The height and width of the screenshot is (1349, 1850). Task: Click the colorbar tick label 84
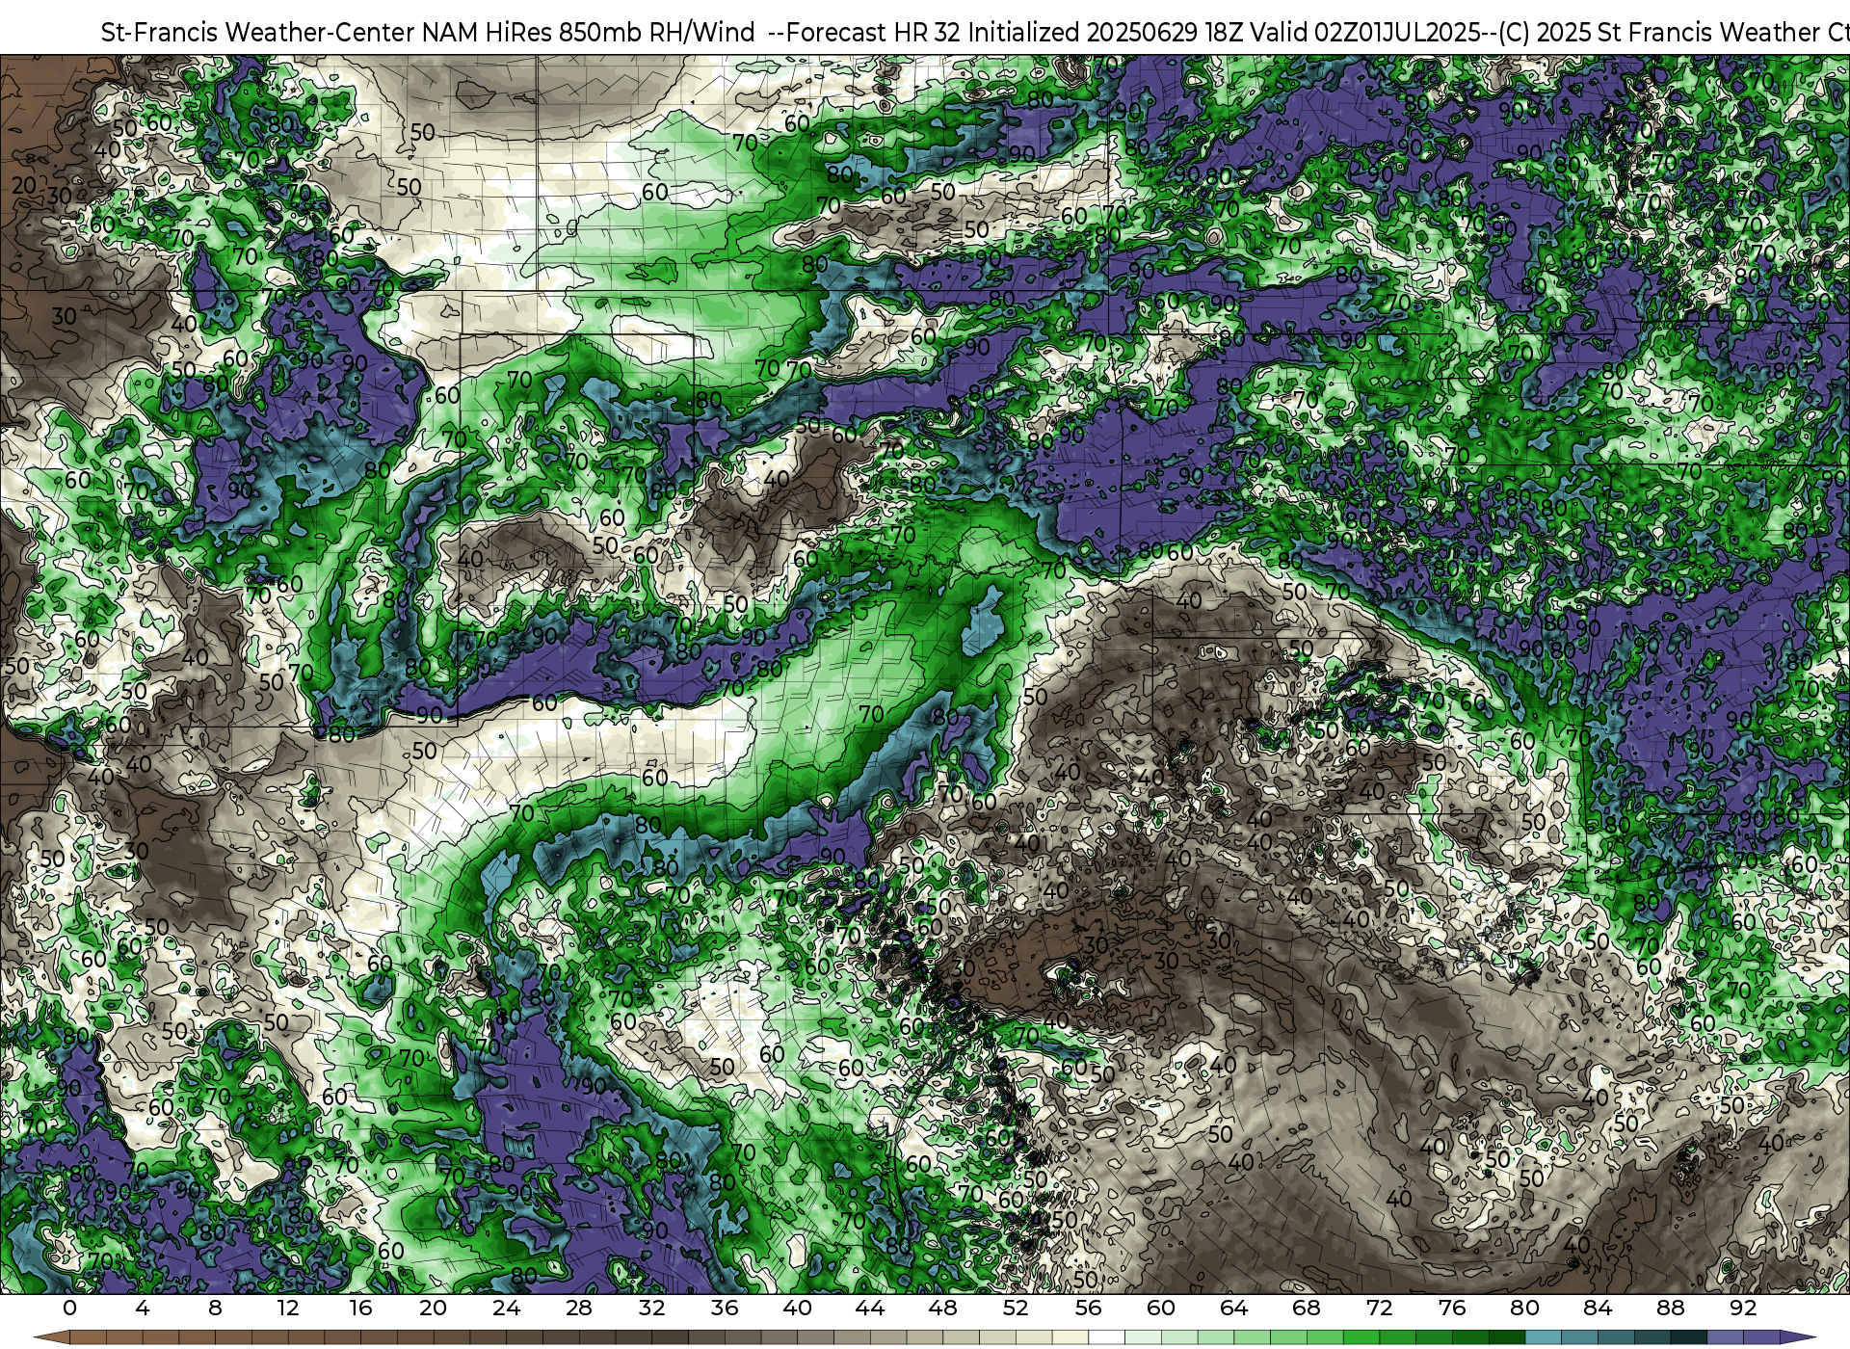coord(1598,1308)
